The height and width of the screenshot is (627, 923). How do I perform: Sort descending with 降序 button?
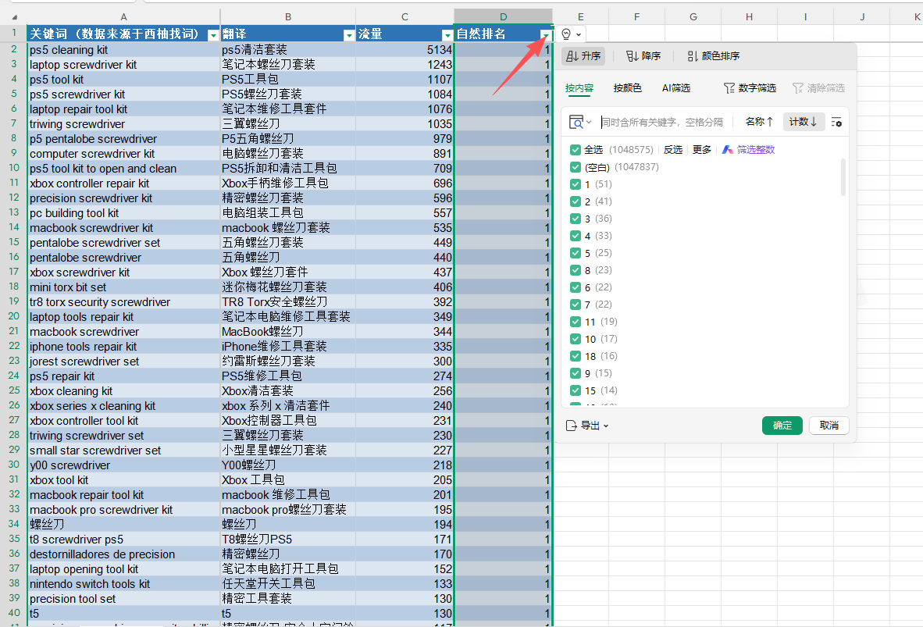point(643,56)
